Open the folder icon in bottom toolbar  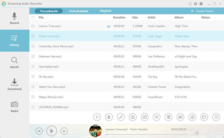click(204, 117)
